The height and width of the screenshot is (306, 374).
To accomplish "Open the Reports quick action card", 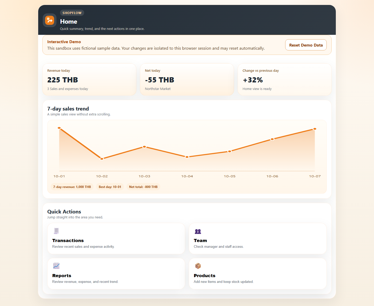I will pos(116,274).
